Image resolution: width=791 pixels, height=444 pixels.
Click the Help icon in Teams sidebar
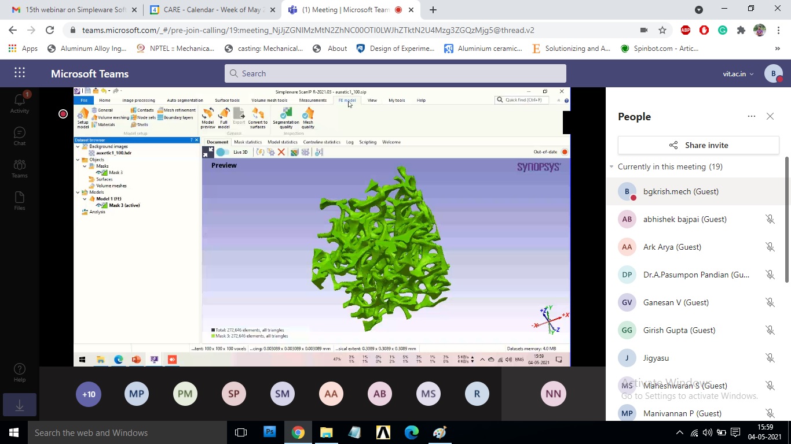19,372
